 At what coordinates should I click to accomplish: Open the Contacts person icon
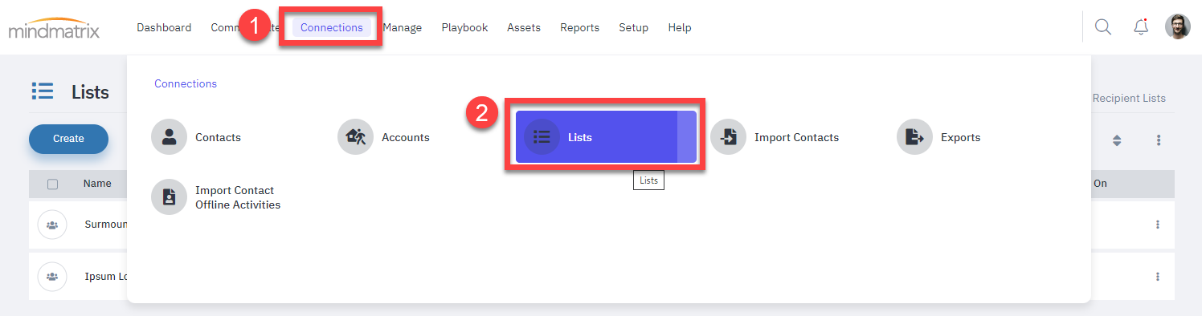tap(169, 137)
